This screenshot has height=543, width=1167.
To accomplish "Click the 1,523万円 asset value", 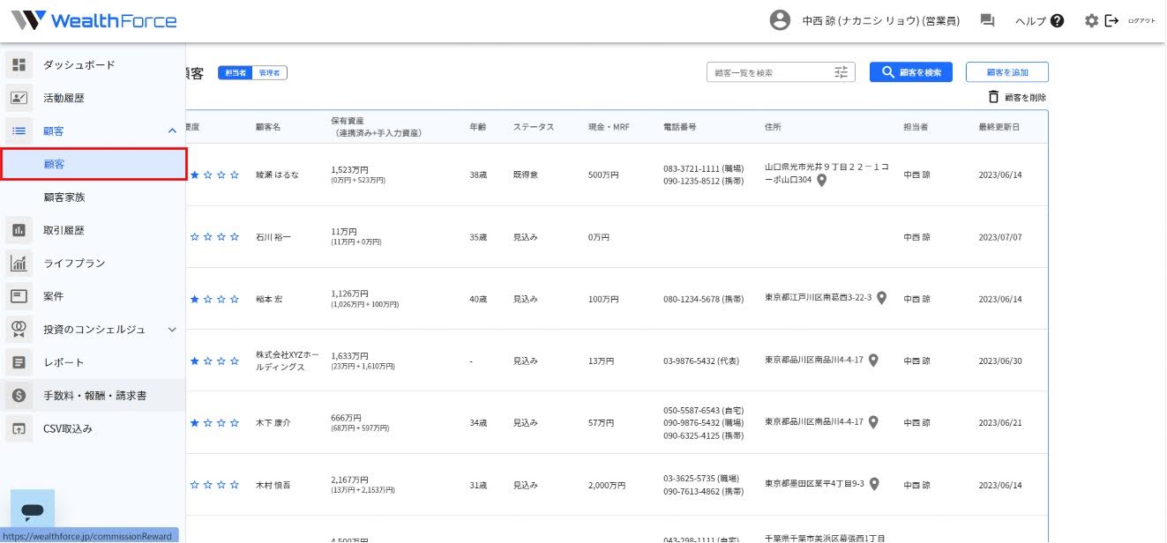I will click(350, 169).
